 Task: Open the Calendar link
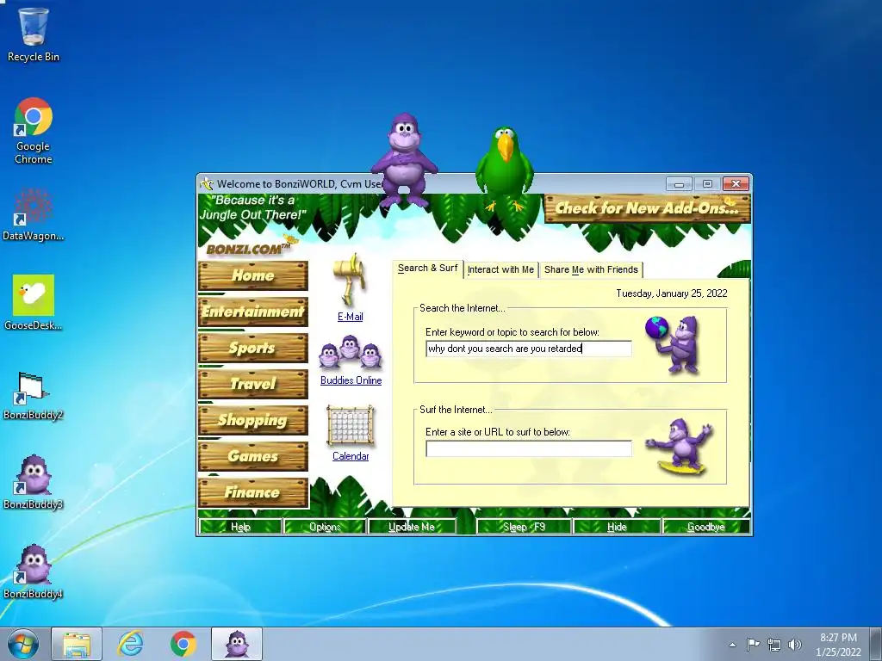pyautogui.click(x=351, y=456)
